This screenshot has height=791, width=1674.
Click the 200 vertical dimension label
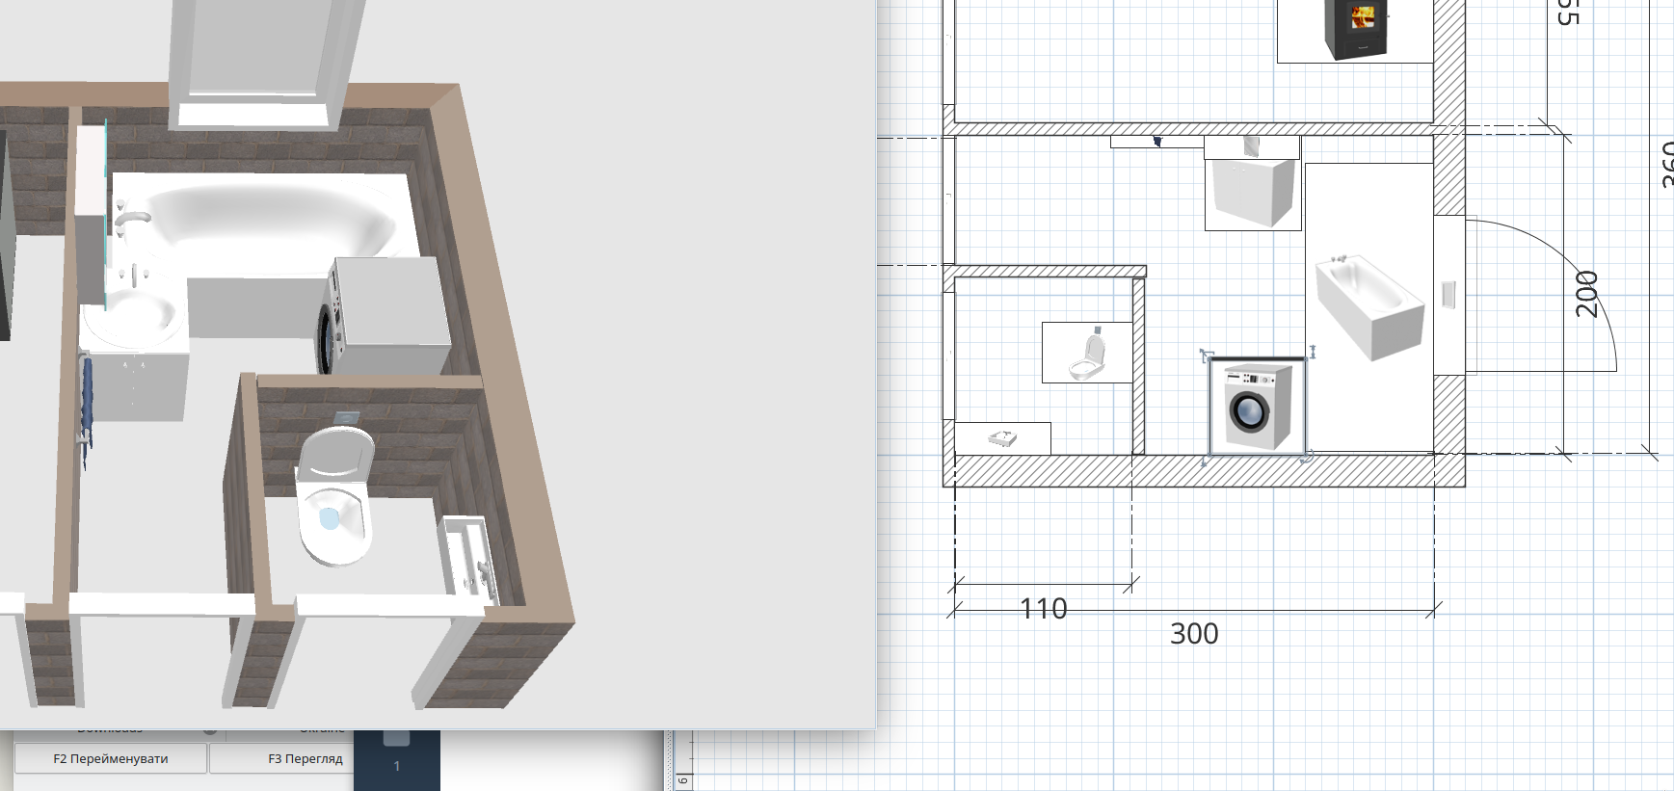[1586, 294]
